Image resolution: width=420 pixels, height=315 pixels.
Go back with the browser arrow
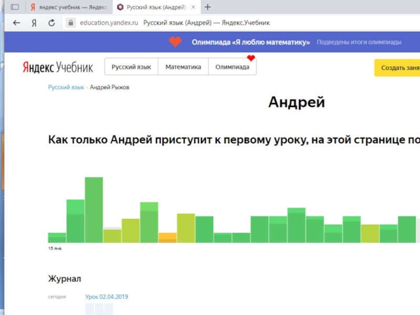pyautogui.click(x=17, y=23)
